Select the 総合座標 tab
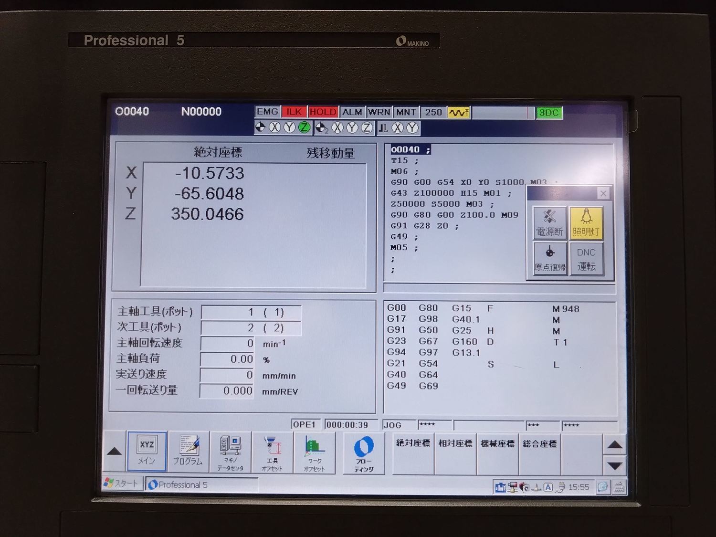716x537 pixels. coord(539,454)
